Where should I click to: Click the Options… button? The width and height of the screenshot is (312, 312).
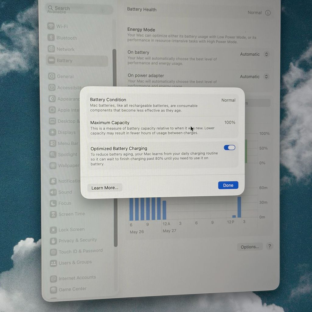[x=250, y=247]
